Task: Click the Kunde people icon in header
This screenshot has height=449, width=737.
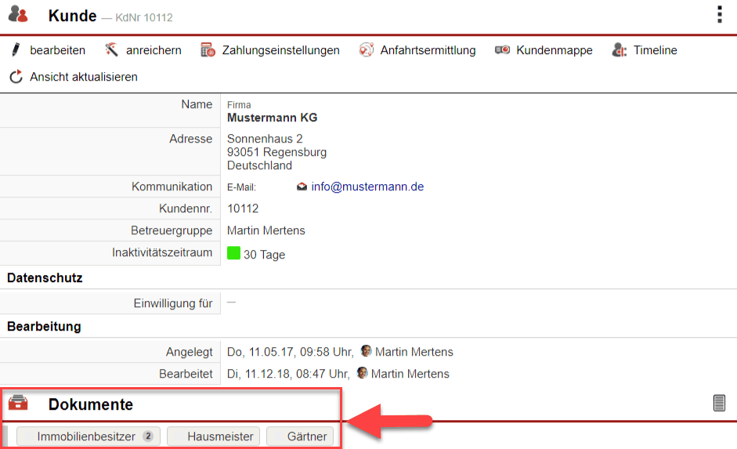Action: tap(18, 14)
